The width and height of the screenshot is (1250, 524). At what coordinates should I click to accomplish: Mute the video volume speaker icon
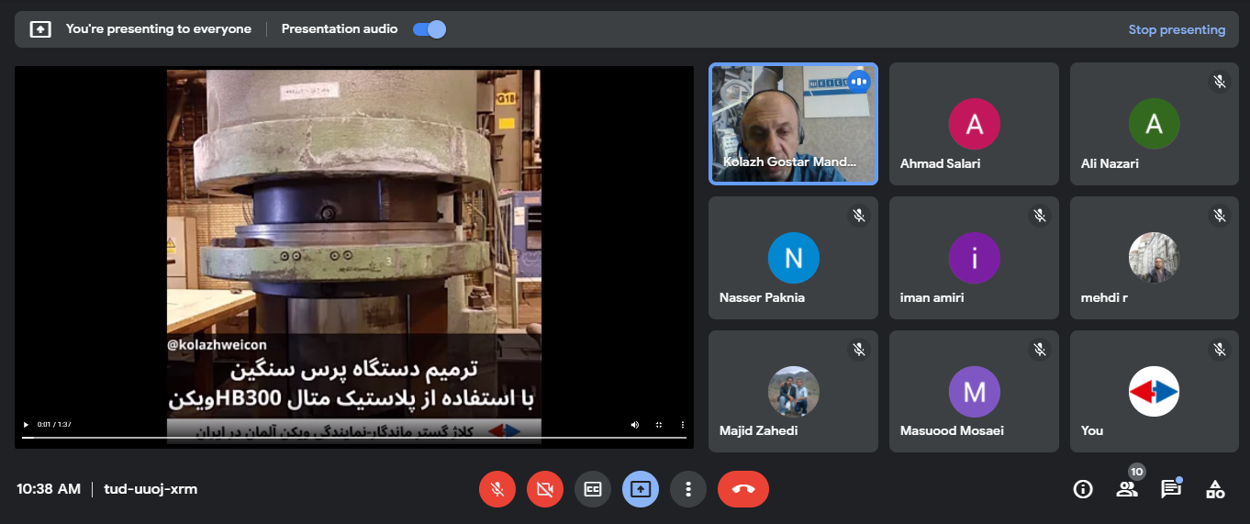point(634,425)
